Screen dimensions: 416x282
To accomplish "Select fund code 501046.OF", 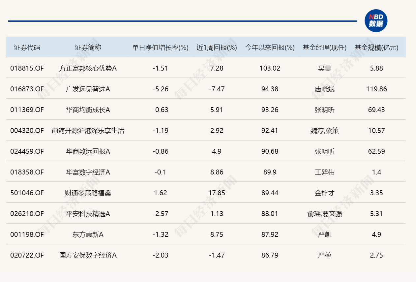I will point(27,193).
